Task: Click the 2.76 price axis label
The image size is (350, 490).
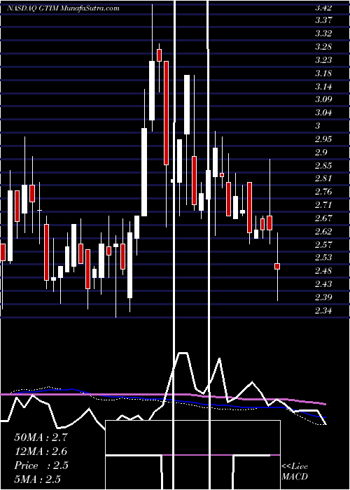Action: click(x=323, y=192)
